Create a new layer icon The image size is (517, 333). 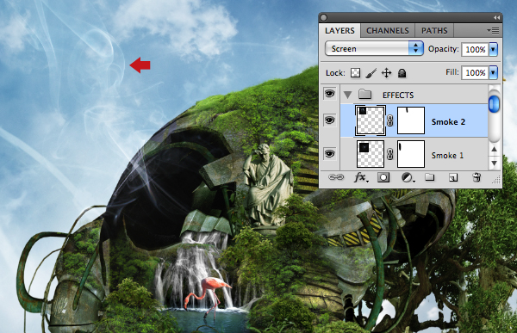tap(453, 178)
